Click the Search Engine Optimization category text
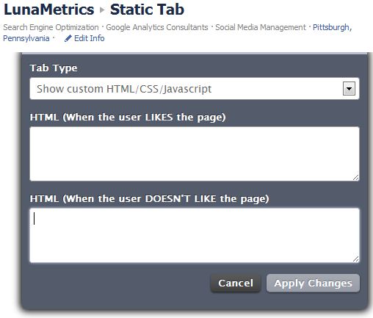Viewport: 373px width, 318px height. click(51, 27)
